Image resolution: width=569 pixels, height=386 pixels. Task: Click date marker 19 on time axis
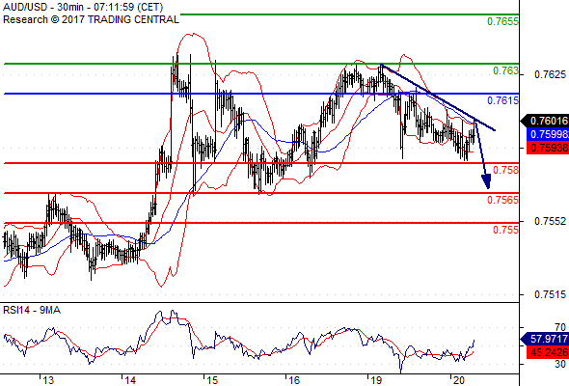click(x=376, y=380)
